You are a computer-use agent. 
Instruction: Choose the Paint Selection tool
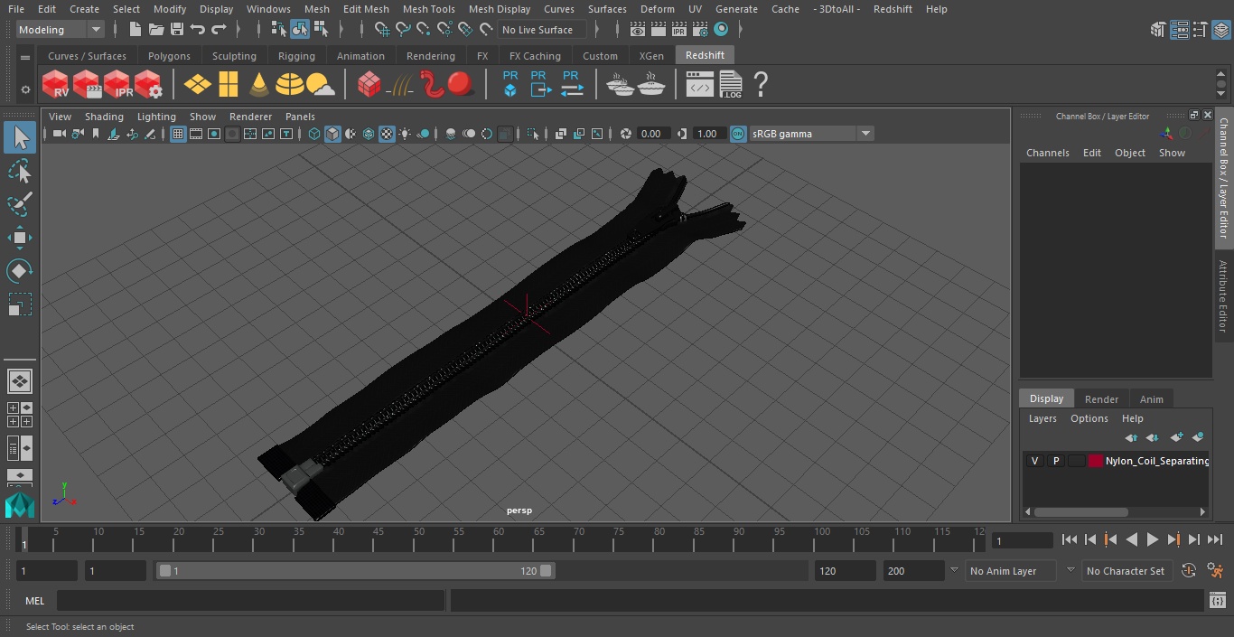[20, 204]
